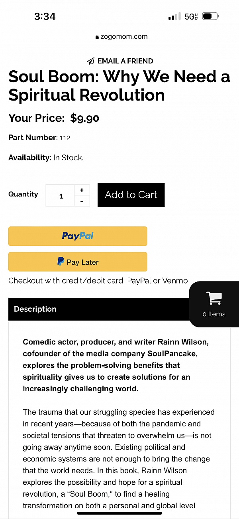Increase quantity with the plus button
The image size is (239, 519).
point(82,190)
